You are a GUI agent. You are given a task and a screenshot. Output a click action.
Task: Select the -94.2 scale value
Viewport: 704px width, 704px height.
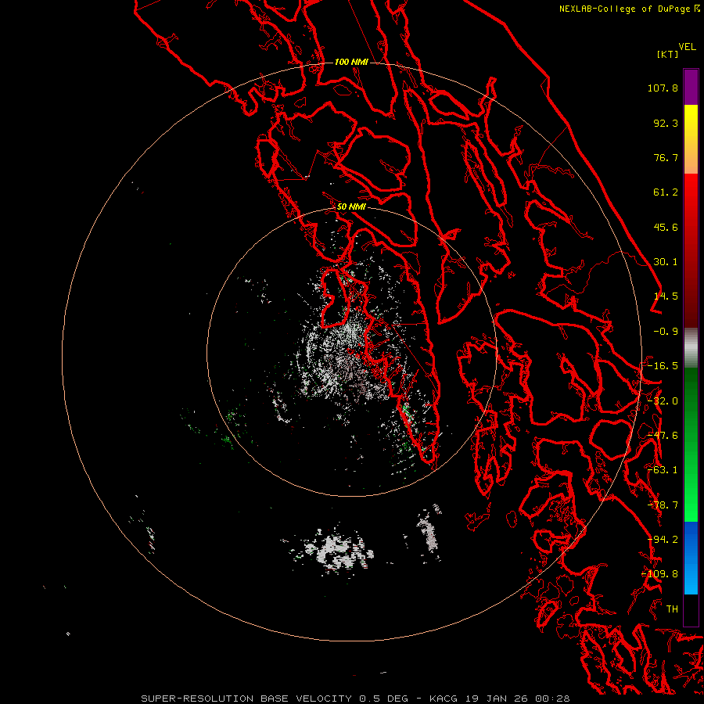pyautogui.click(x=663, y=540)
